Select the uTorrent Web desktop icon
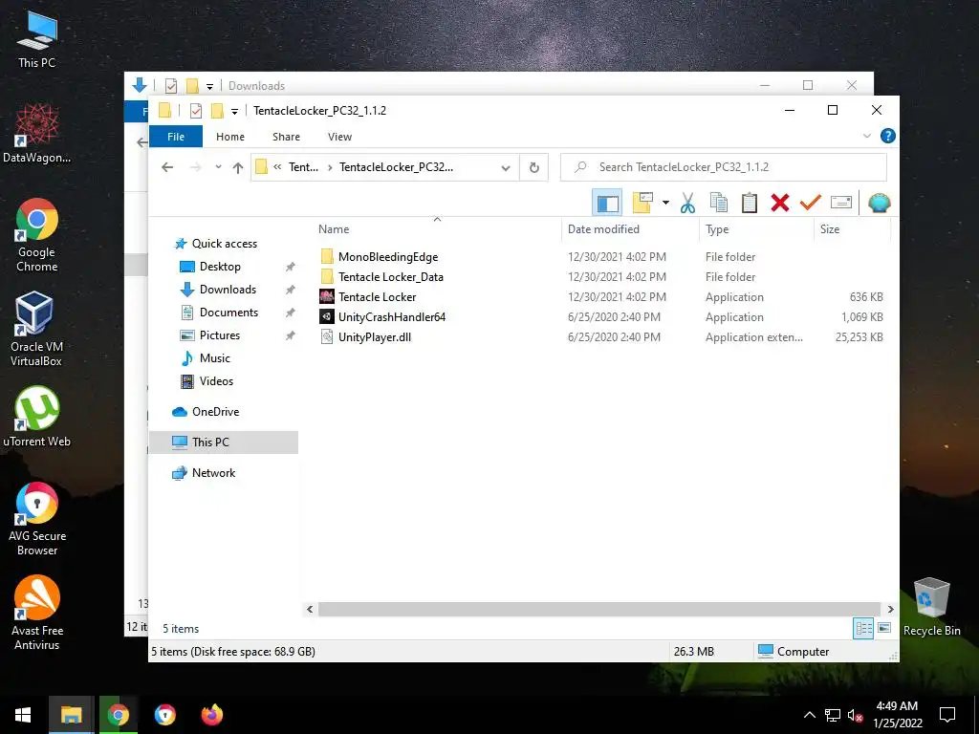The height and width of the screenshot is (734, 979). tap(37, 417)
